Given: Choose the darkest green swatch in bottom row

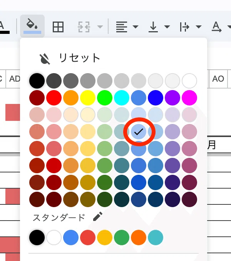Looking at the screenshot, I should 105,199.
